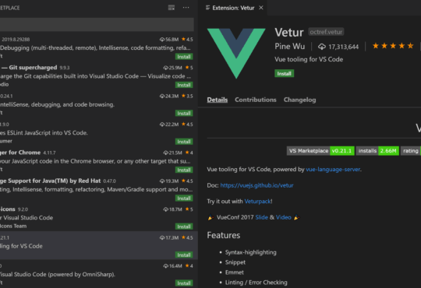Open the Changelog tab
Viewport: 421px width, 288px height.
[x=299, y=100]
